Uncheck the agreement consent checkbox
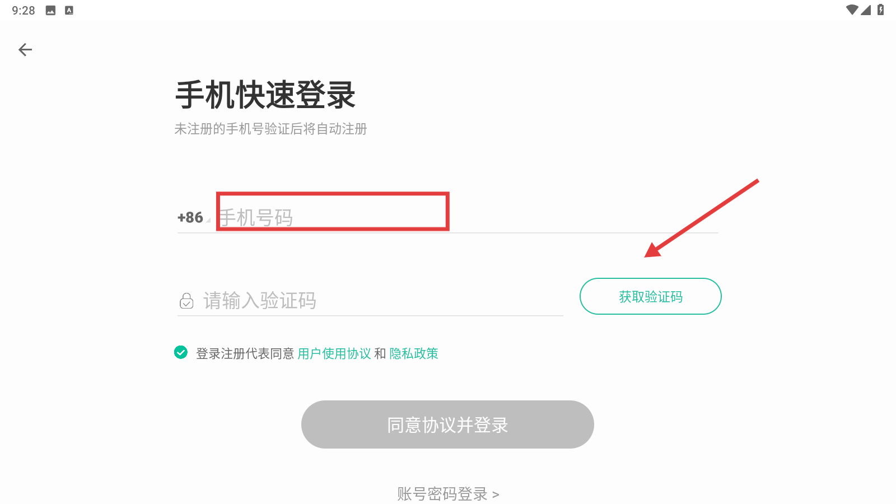 181,352
